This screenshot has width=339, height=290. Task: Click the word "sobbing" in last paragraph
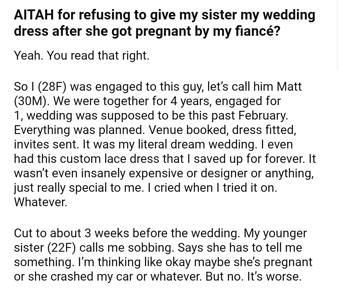click(x=151, y=248)
